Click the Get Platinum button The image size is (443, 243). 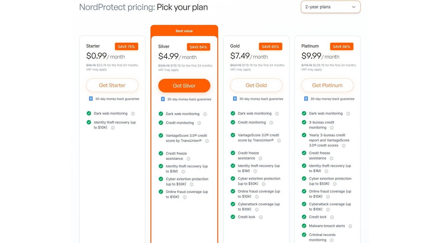tap(327, 85)
